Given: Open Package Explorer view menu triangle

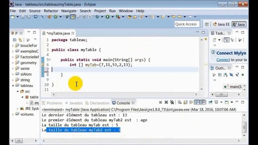Looking at the screenshot, I should (35, 39).
